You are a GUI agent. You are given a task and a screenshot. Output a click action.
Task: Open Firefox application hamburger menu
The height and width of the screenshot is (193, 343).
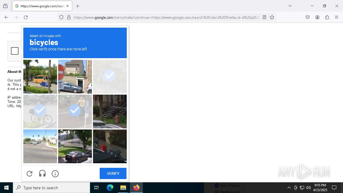(337, 17)
